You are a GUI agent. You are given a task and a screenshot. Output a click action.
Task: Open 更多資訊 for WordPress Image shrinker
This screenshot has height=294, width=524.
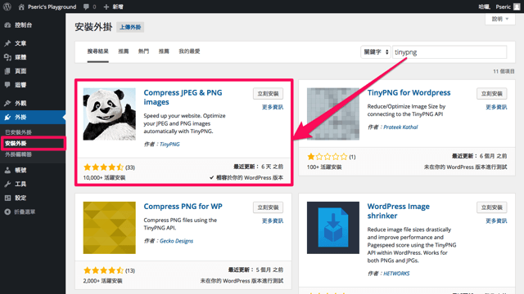click(x=496, y=220)
